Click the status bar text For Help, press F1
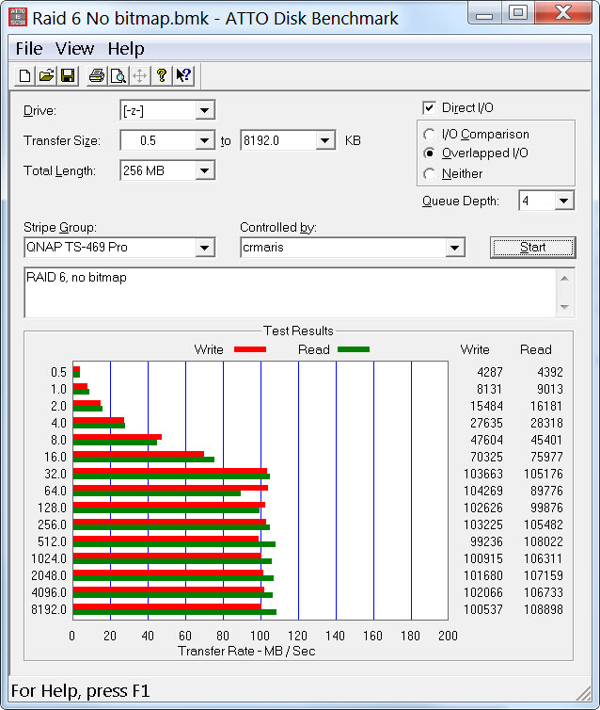The height and width of the screenshot is (710, 600). tap(80, 691)
